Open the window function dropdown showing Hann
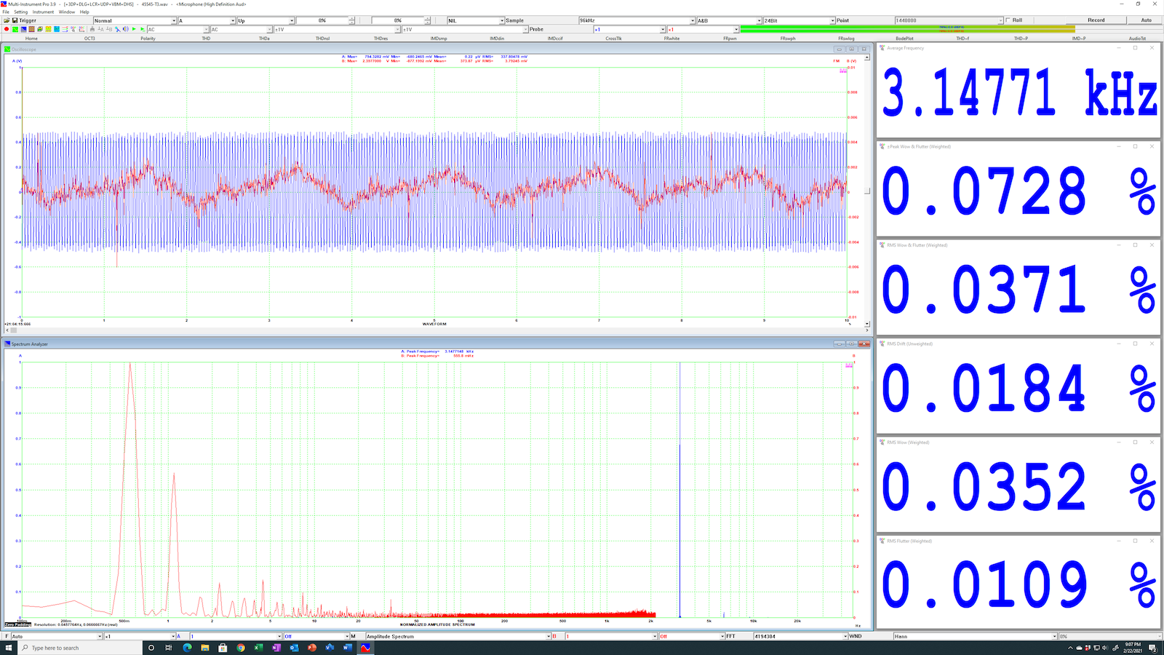The height and width of the screenshot is (655, 1164). 975,636
